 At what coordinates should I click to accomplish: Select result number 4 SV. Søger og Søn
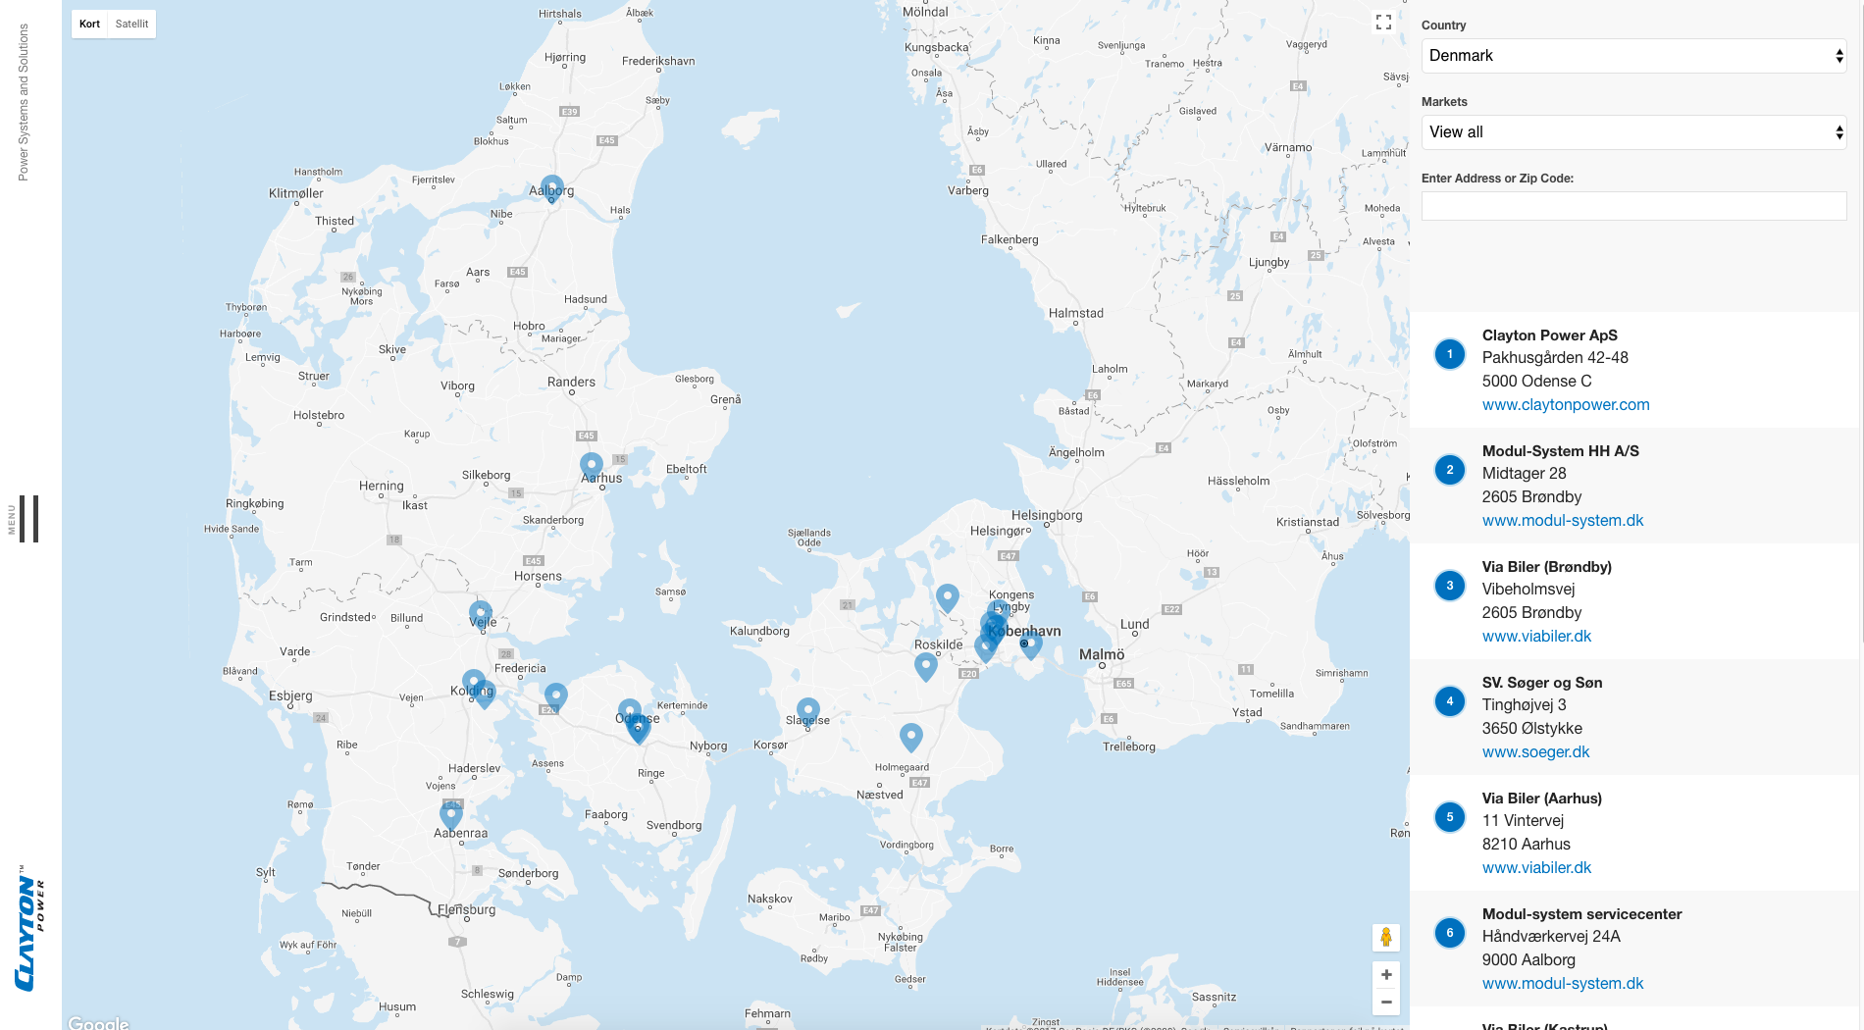[1450, 701]
